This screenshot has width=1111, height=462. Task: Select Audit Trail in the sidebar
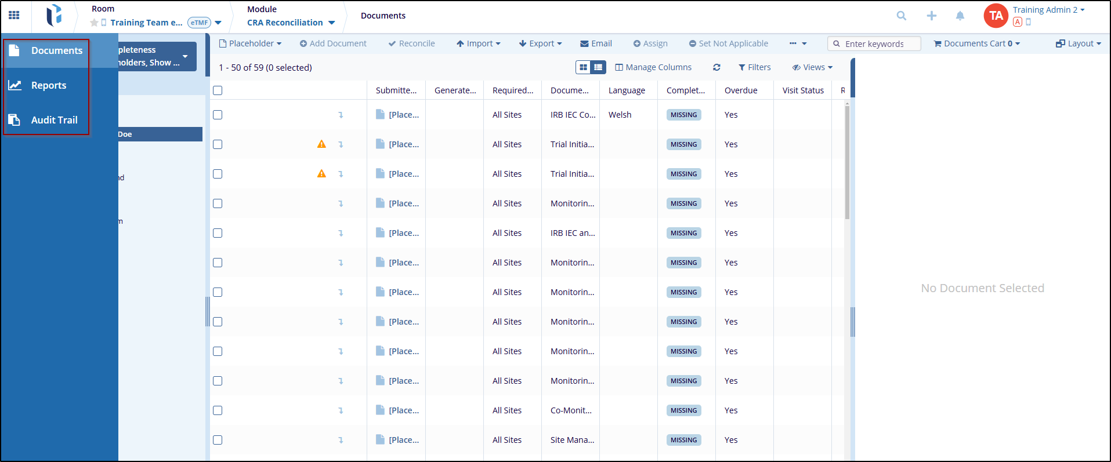(x=53, y=120)
